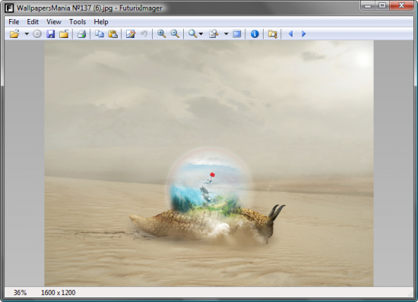Image resolution: width=418 pixels, height=302 pixels.
Task: Click the 36% zoom value in the status bar
Action: 21,293
